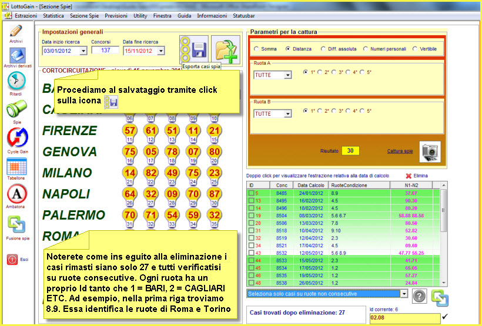This screenshot has height=326, width=482.
Task: Open the Archivi sidebar icon
Action: (x=16, y=31)
